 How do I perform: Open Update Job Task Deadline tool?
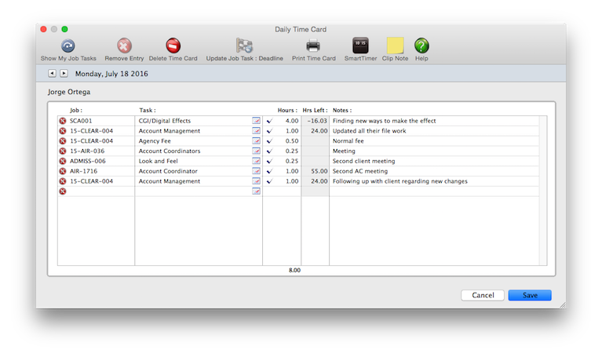pyautogui.click(x=245, y=46)
